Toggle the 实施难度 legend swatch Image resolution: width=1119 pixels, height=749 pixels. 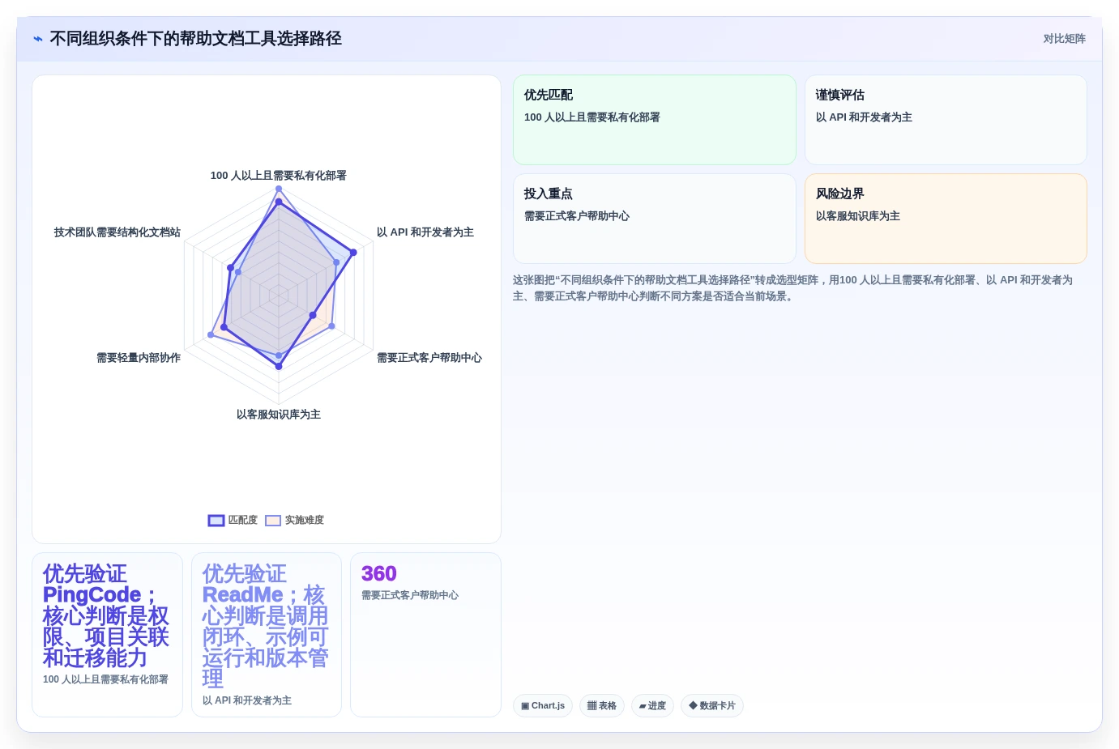tap(273, 521)
